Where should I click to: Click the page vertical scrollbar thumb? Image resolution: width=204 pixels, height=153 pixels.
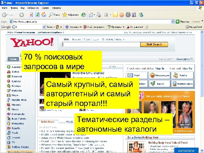[202, 65]
